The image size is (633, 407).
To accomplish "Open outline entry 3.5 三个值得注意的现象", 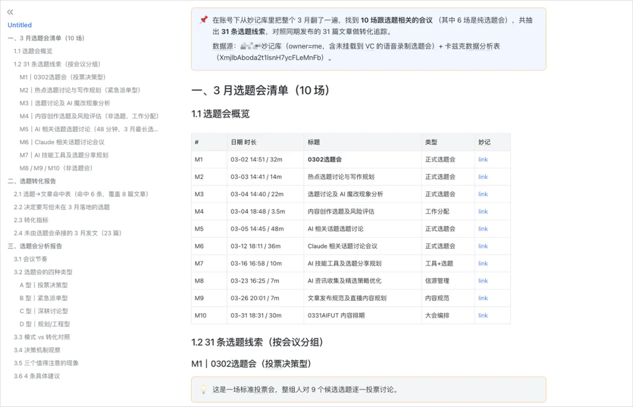I will tap(46, 363).
